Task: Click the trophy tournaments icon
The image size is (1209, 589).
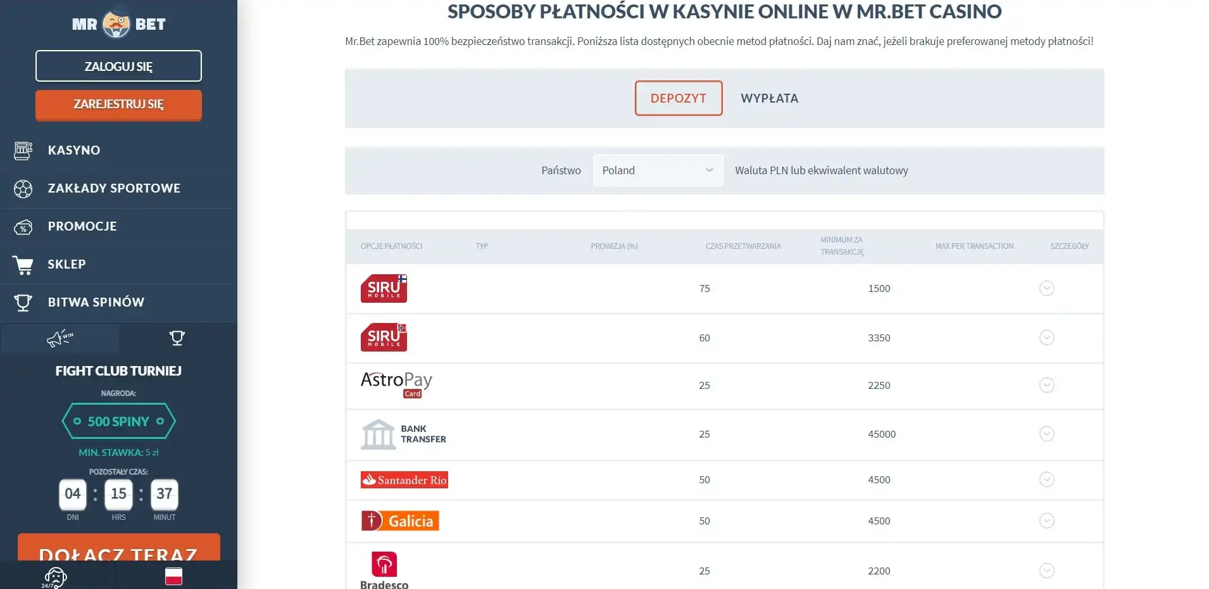Action: [177, 338]
